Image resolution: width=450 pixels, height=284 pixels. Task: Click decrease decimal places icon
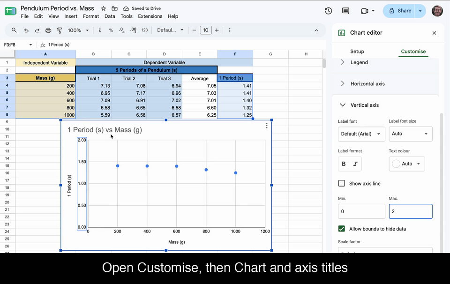pos(122,30)
